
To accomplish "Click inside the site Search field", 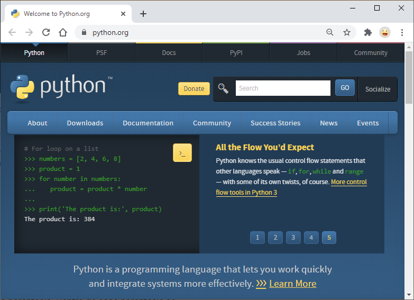I will tap(282, 88).
